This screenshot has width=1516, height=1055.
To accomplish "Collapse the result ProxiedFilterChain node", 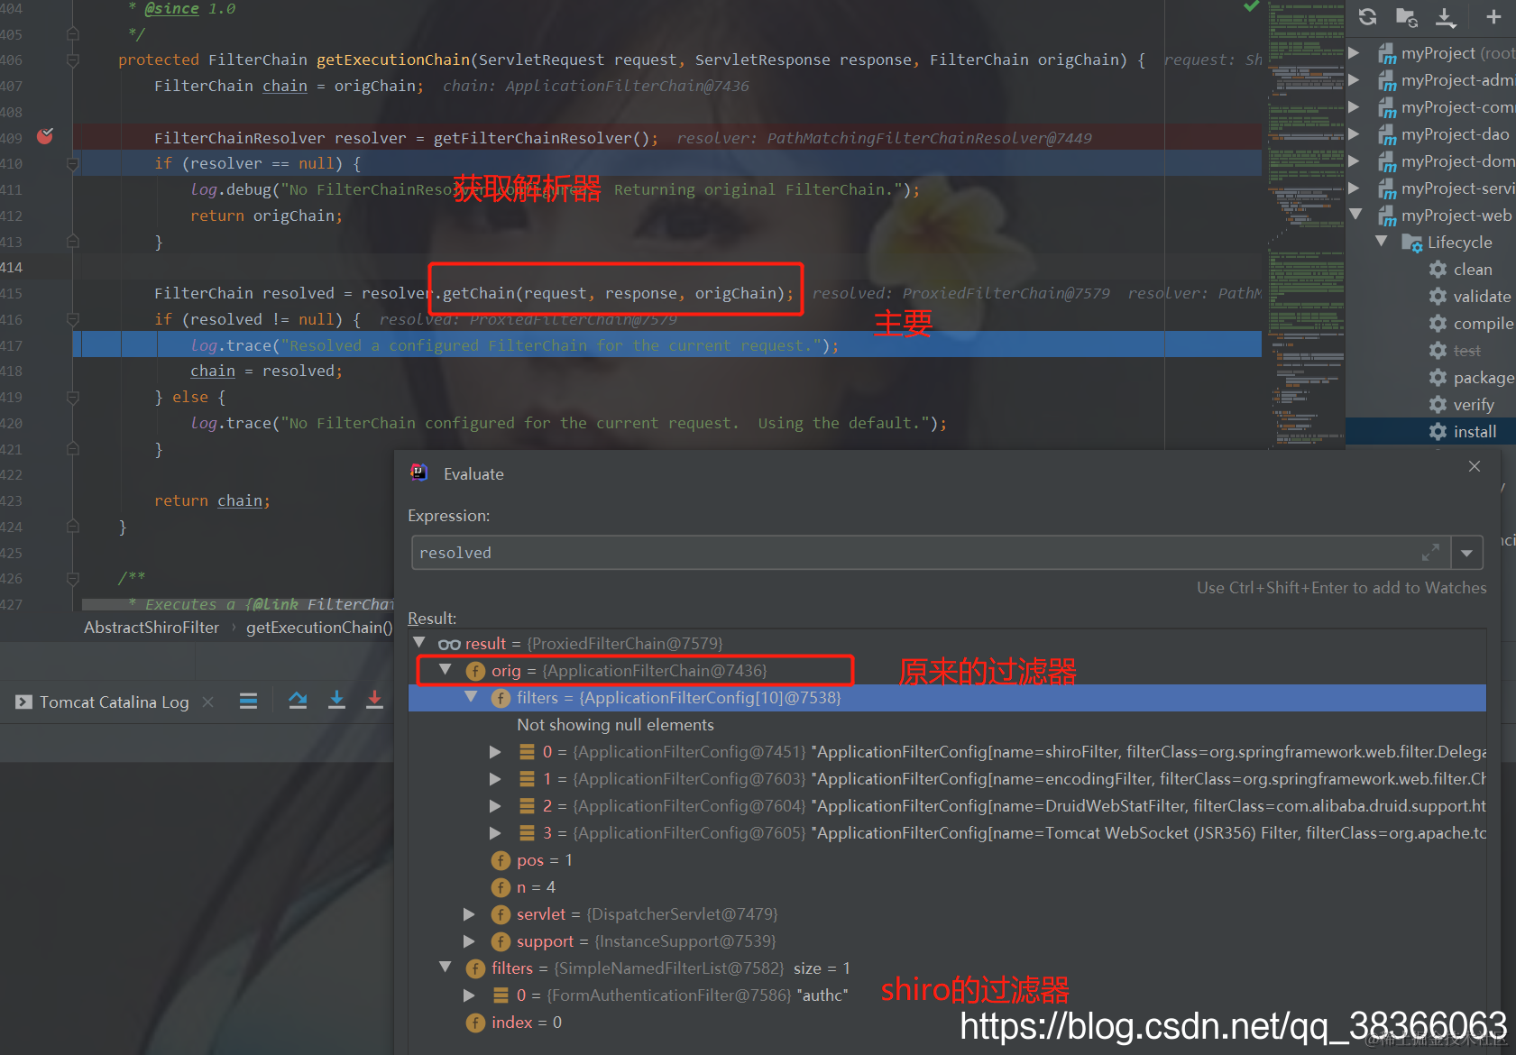I will pos(419,642).
